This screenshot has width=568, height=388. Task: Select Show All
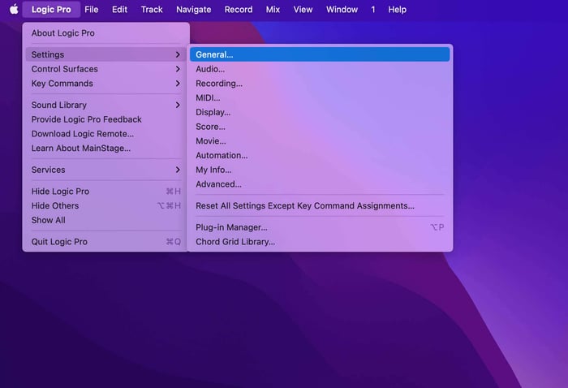point(105,220)
